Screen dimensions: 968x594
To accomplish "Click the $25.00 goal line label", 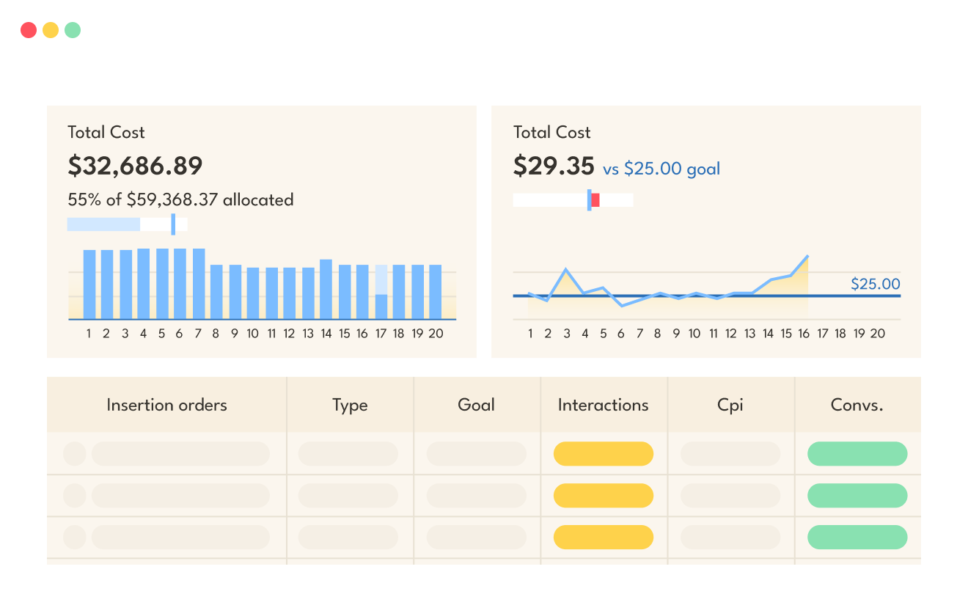I will tap(875, 284).
